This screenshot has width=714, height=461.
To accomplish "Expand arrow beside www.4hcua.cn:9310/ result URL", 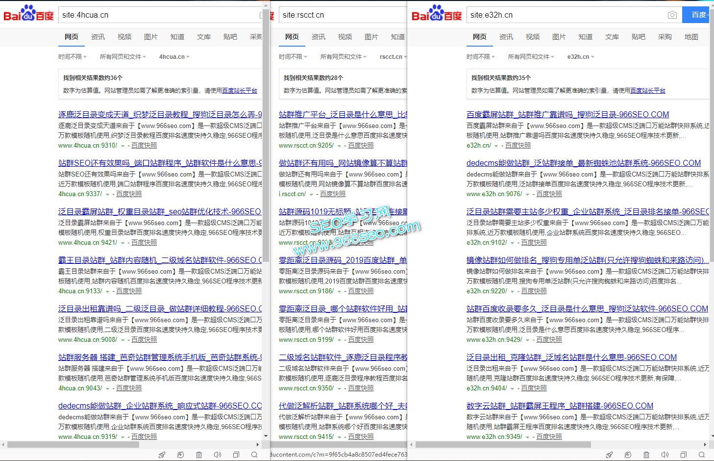I will (x=122, y=146).
